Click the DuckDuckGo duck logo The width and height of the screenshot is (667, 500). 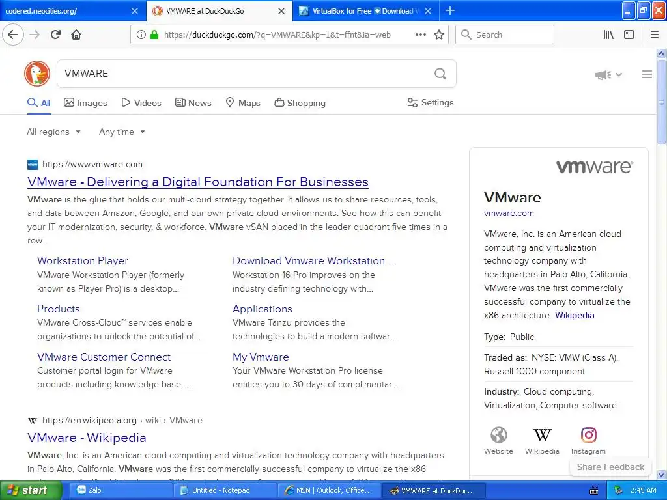pos(37,74)
